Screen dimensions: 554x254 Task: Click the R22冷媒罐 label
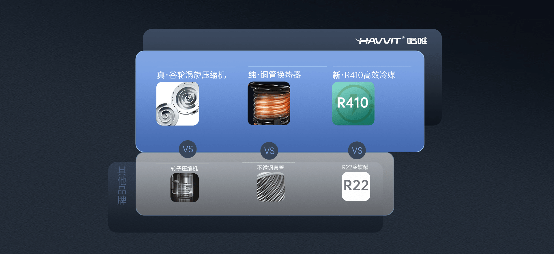(355, 167)
